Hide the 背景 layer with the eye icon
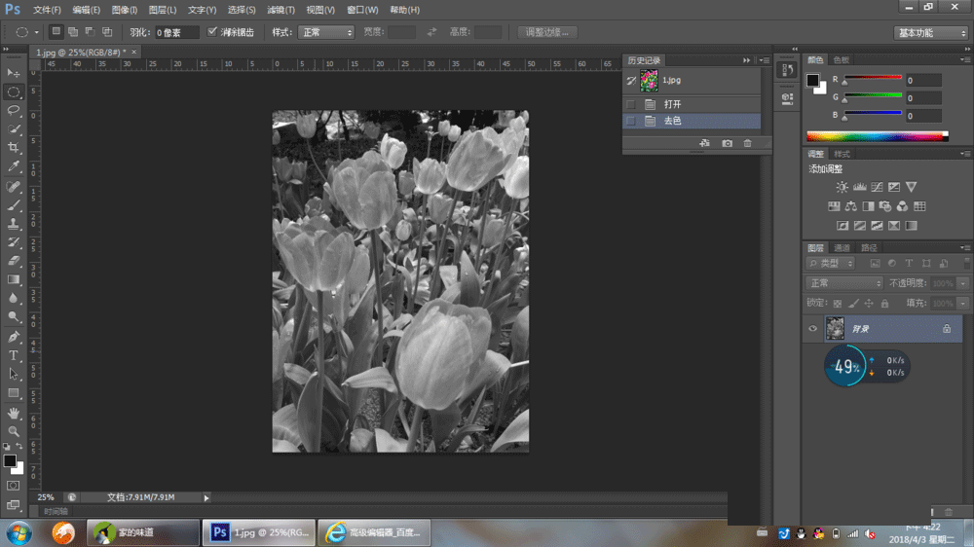974x547 pixels. pyautogui.click(x=812, y=329)
